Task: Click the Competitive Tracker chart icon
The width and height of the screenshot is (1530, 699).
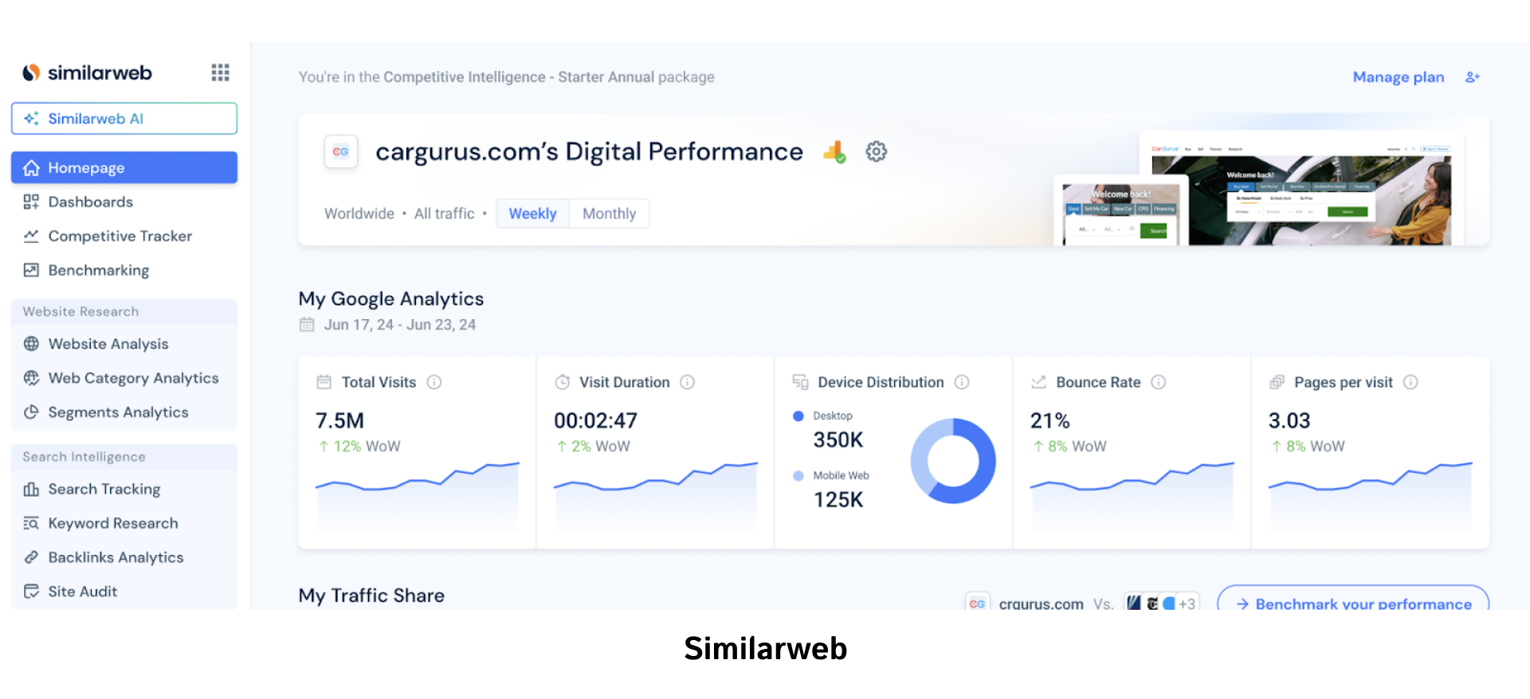Action: click(31, 236)
